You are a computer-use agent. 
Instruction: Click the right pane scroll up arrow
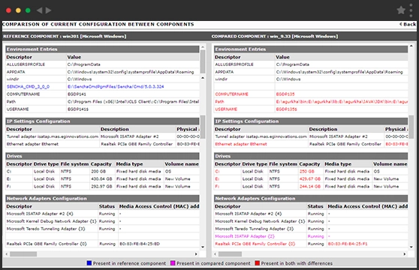(x=411, y=46)
